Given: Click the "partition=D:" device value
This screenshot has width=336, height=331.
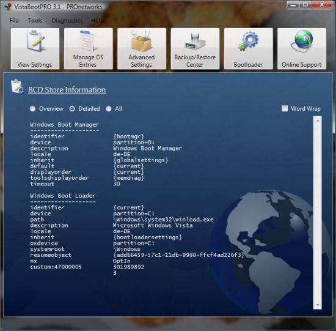Looking at the screenshot, I should 134,143.
